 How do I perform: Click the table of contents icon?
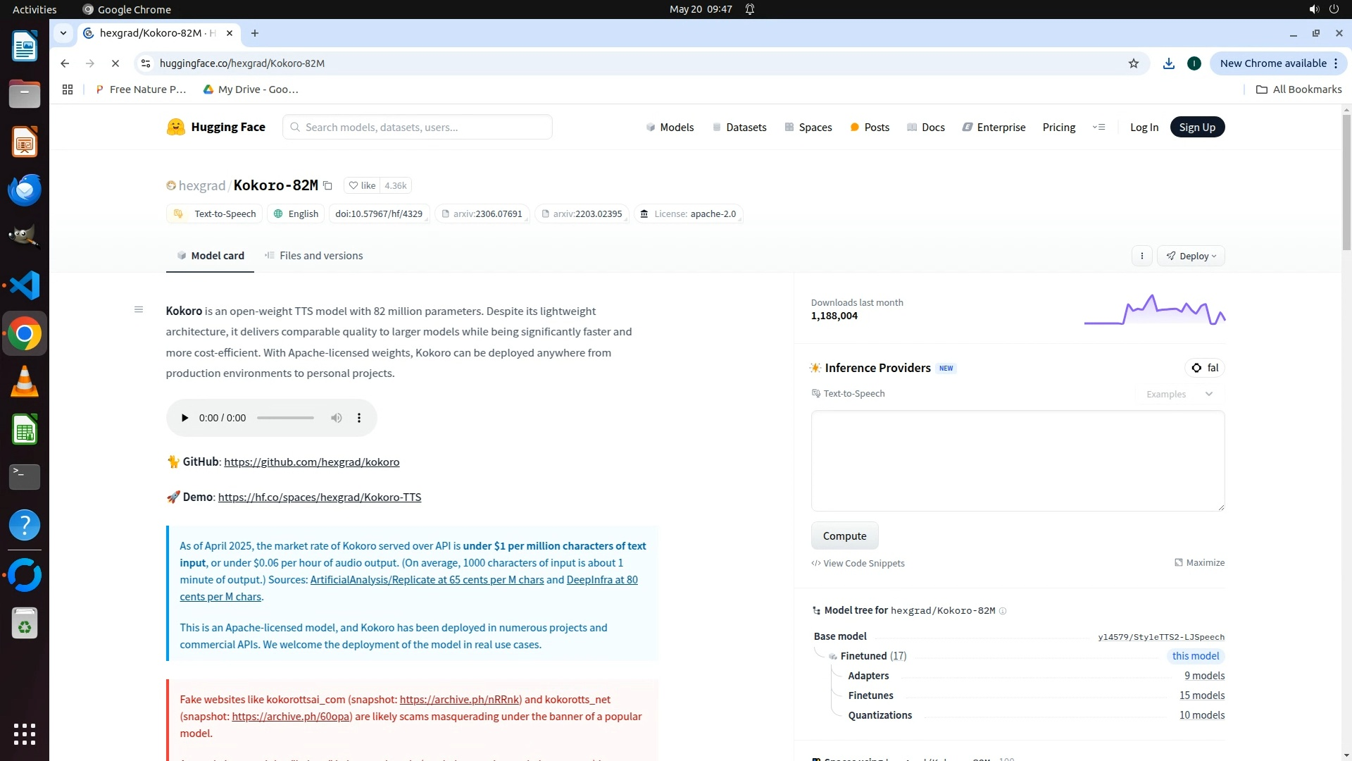139,309
